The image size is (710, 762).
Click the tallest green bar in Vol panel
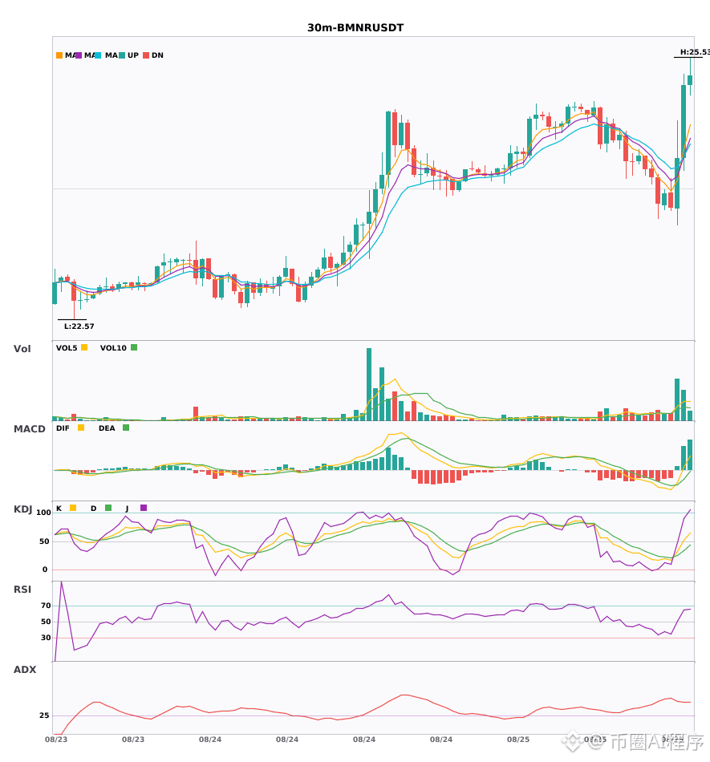point(369,384)
